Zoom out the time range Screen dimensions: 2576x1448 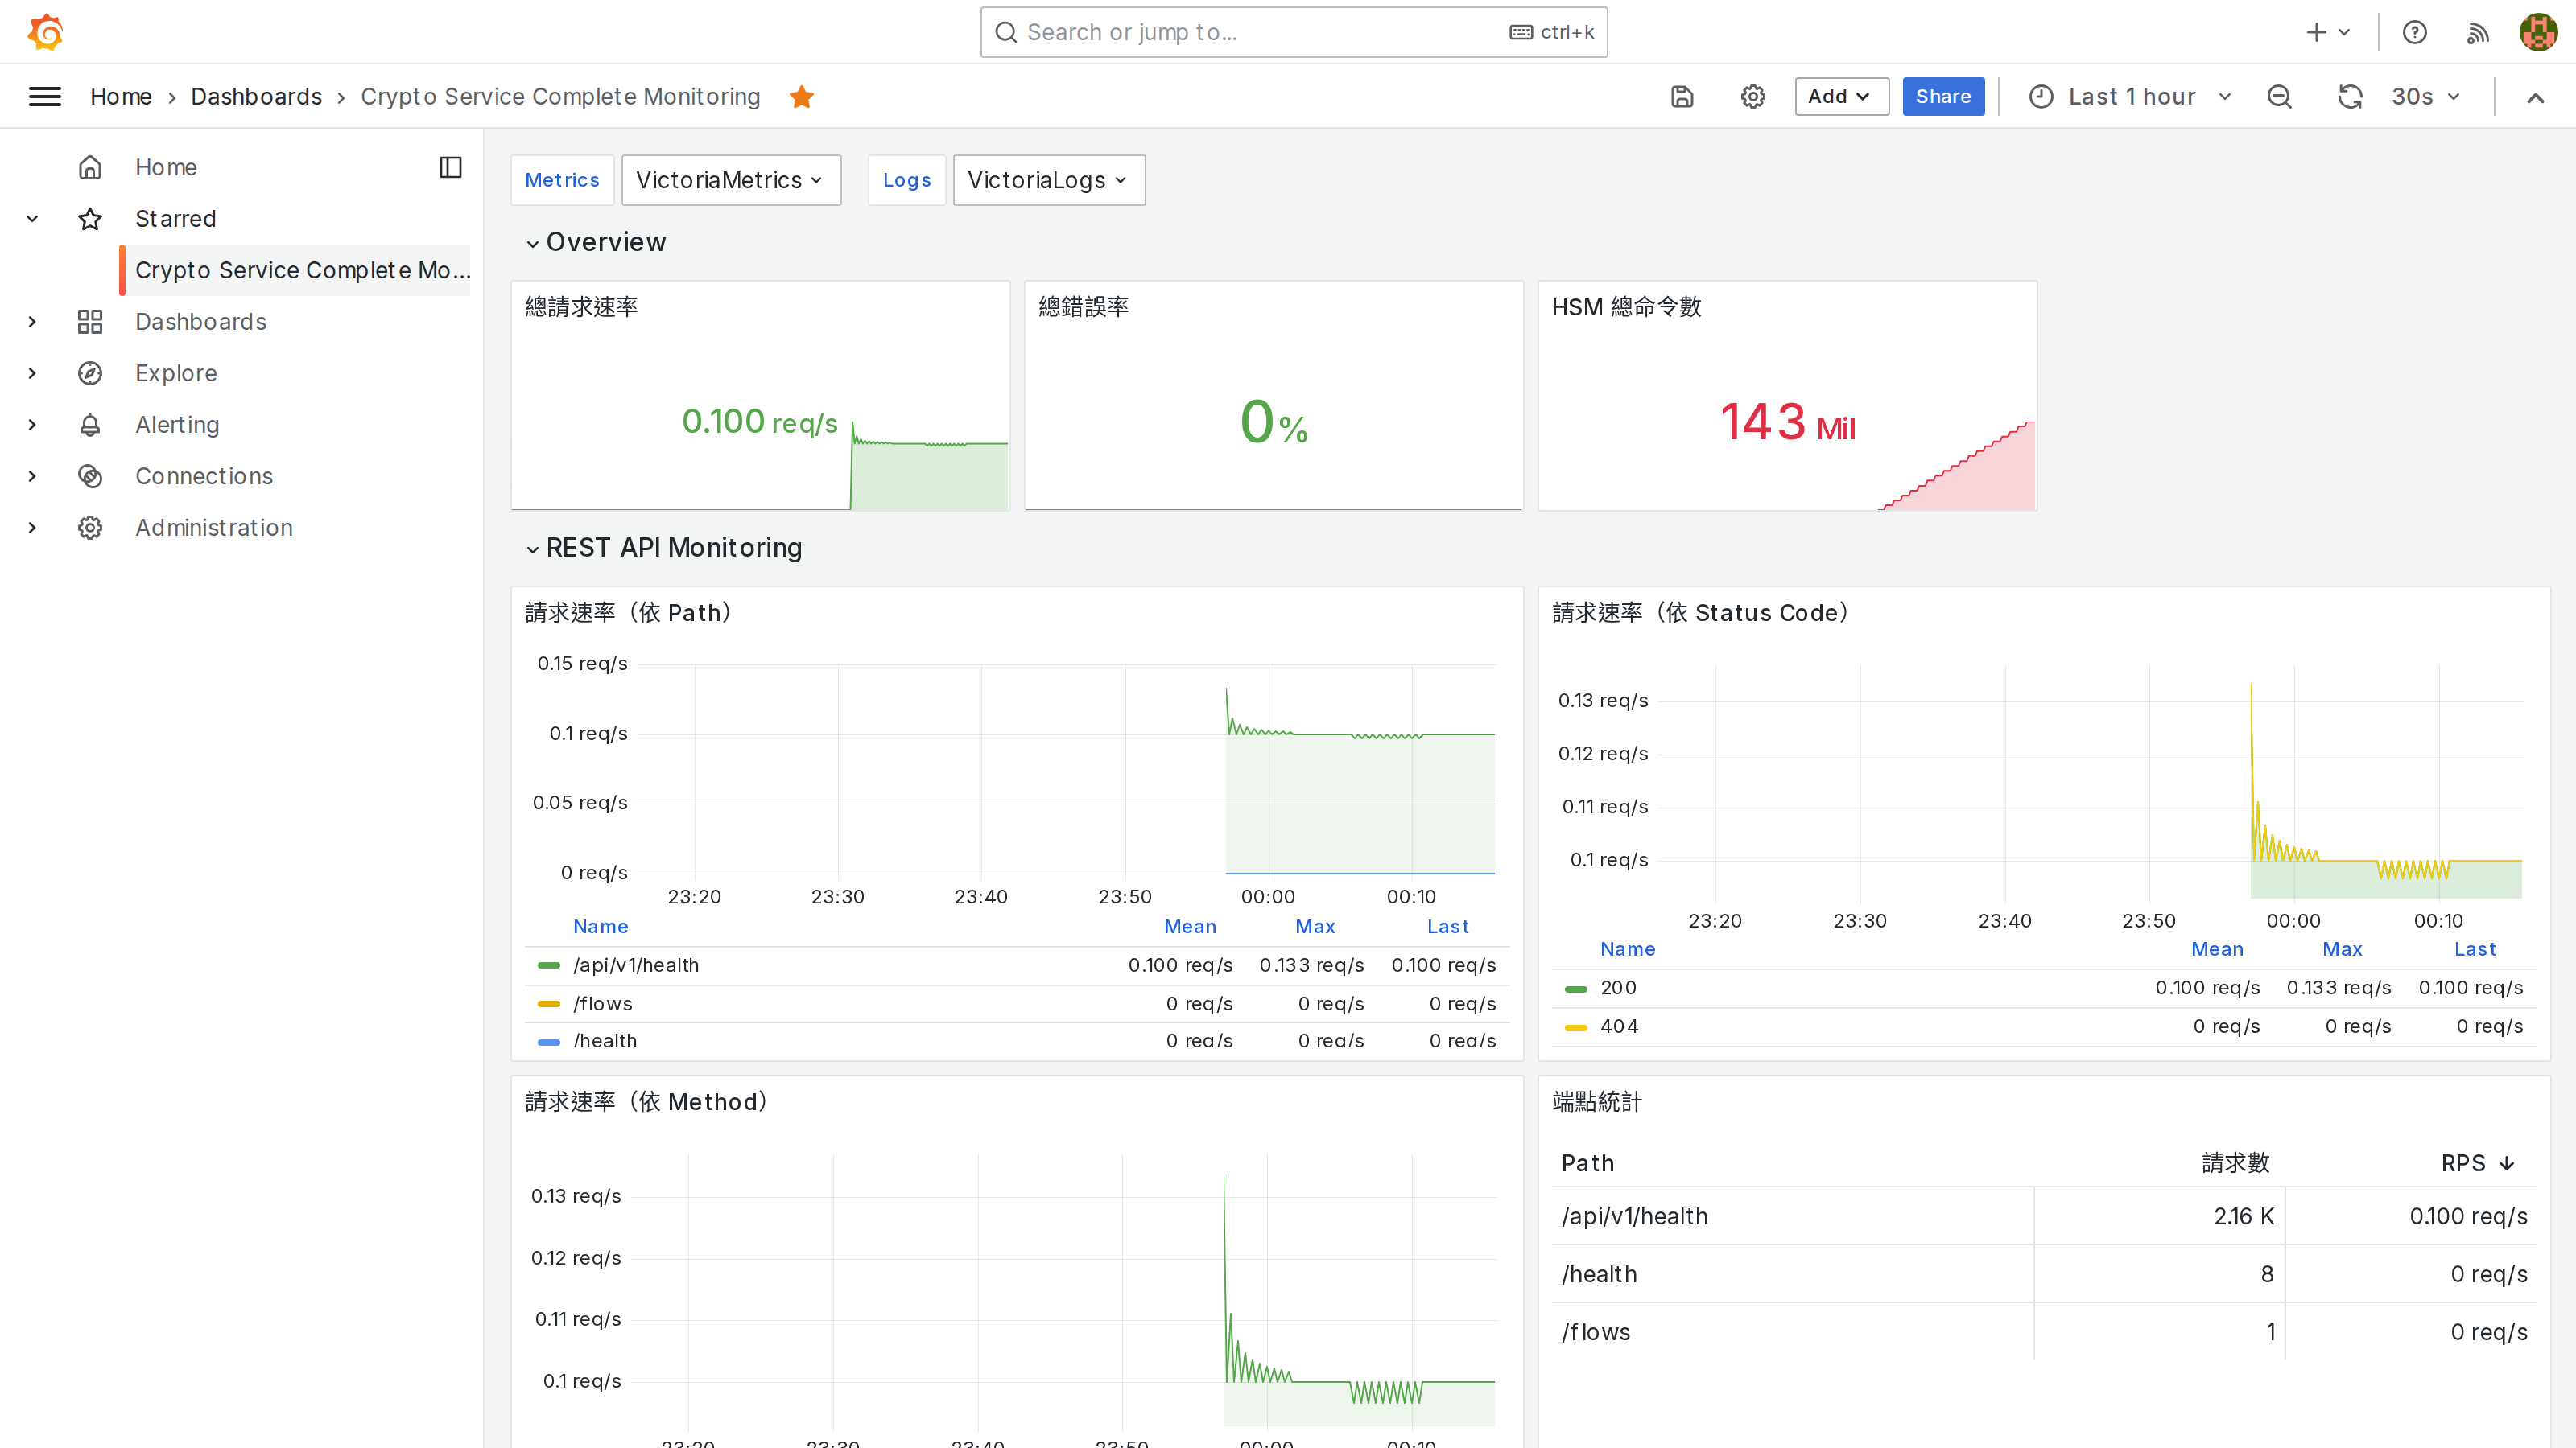(2280, 96)
